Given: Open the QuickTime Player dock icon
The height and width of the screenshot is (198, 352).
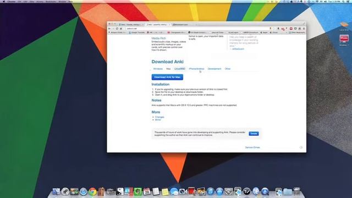Looking at the screenshot, I should [265, 191].
